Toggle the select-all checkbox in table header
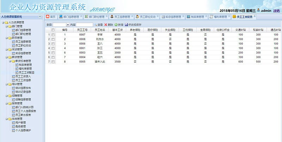 [53, 30]
